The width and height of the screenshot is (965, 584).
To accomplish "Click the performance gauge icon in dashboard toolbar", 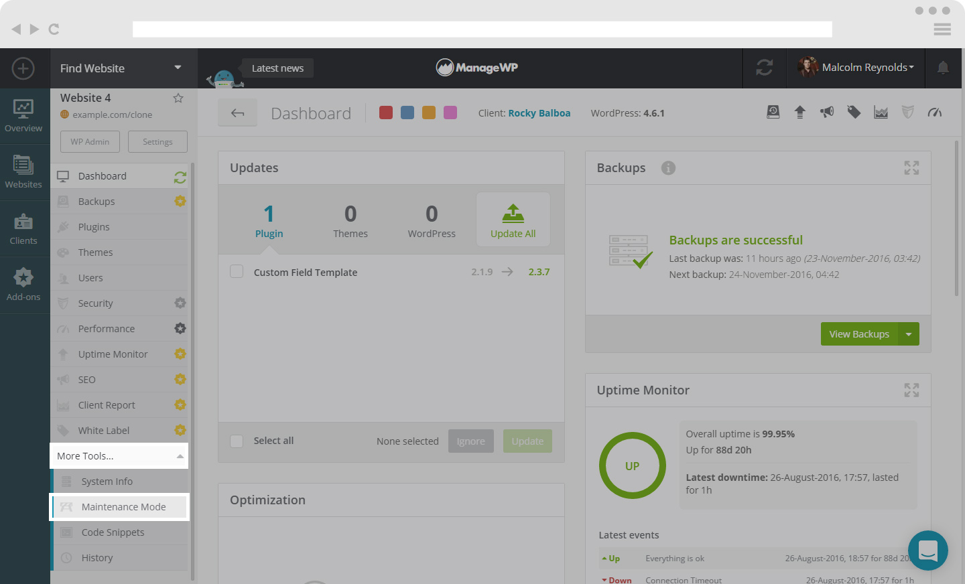I will [935, 112].
